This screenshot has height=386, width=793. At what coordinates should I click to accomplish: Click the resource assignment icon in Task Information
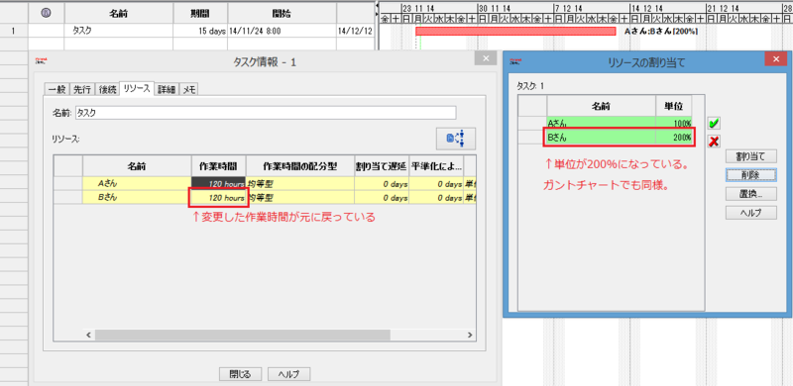coord(456,139)
